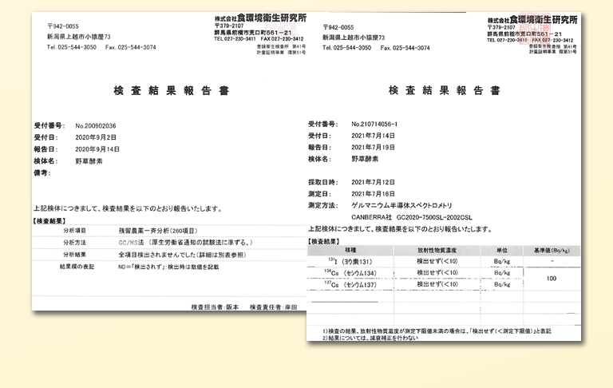The image size is (613, 388).
Task: Select receipt number No.210714056-1
Action: 374,124
